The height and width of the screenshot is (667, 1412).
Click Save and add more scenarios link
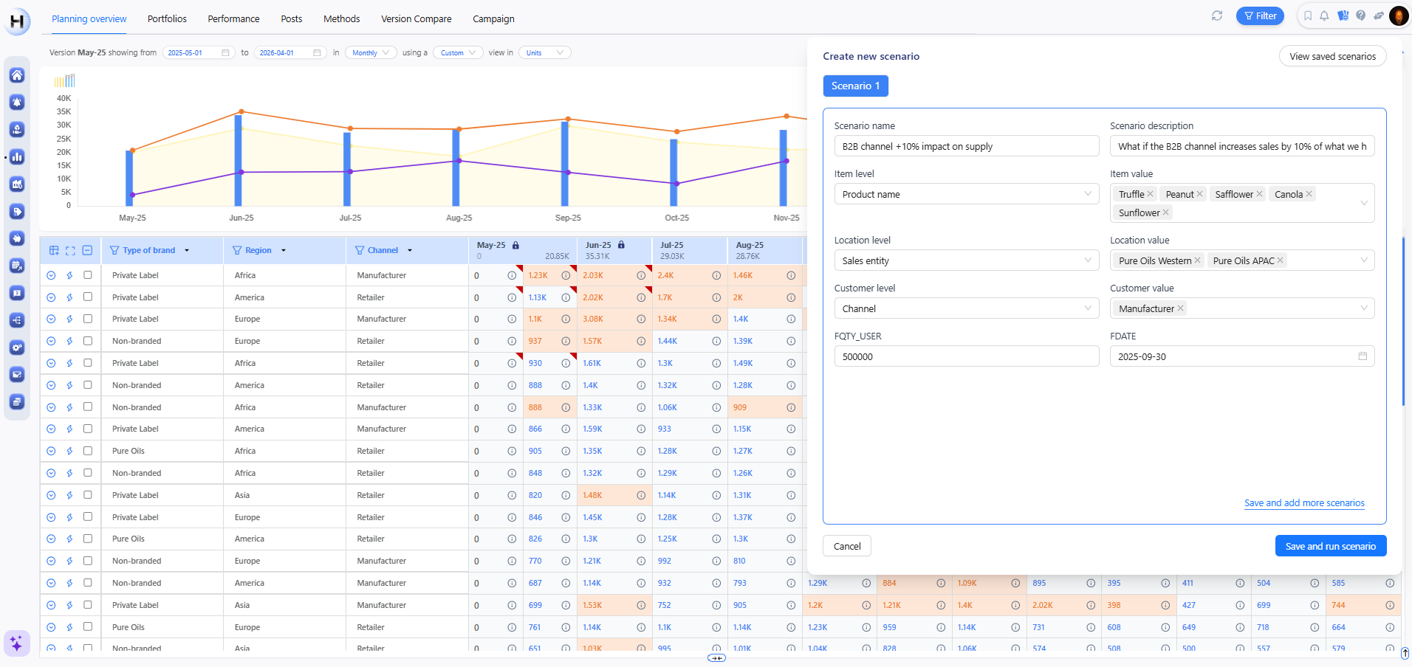pyautogui.click(x=1304, y=503)
